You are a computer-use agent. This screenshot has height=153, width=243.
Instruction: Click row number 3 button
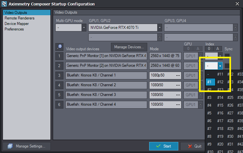click(59, 76)
